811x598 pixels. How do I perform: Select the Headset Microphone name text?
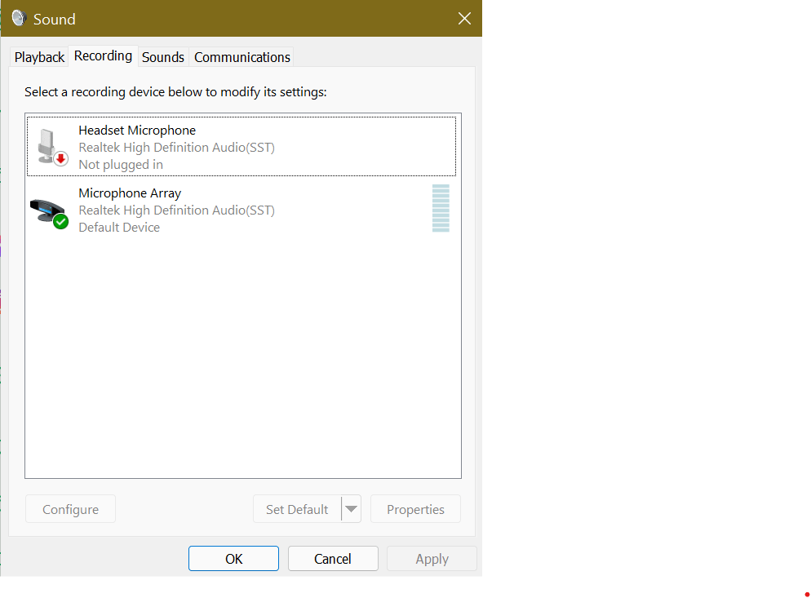click(x=137, y=131)
